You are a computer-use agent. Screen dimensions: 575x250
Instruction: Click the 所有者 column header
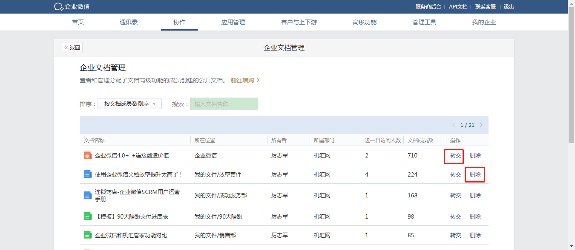coord(279,140)
